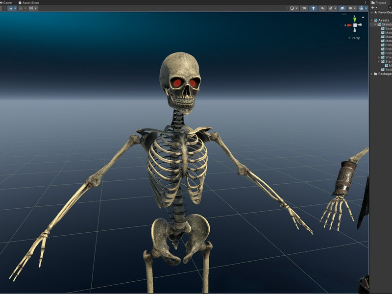Screen dimensions: 392x294
Task: Collapse the Assets folder arrow
Action: [x=372, y=20]
